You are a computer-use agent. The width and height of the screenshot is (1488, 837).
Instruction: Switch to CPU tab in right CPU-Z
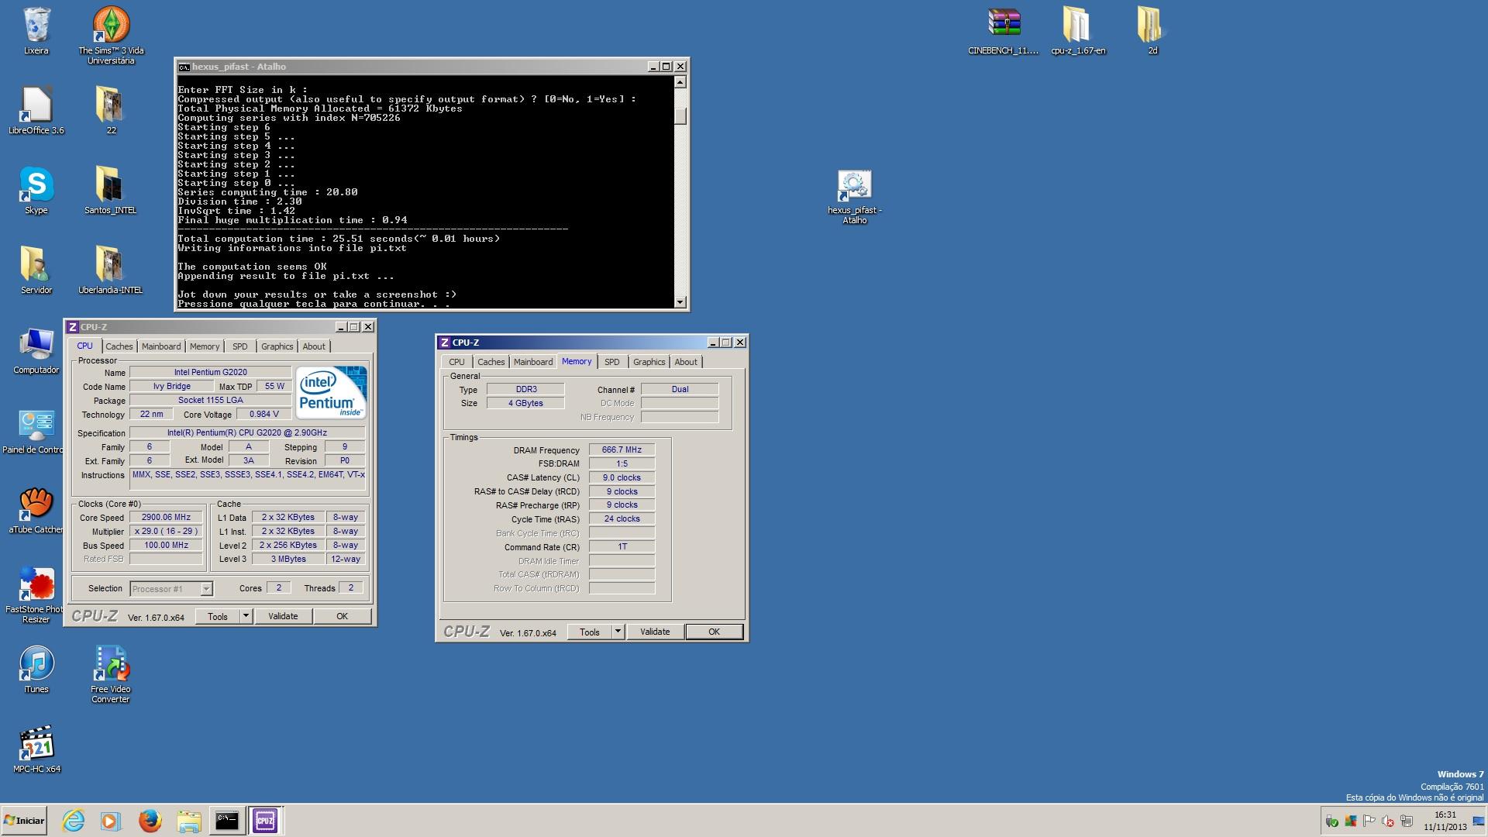[456, 362]
